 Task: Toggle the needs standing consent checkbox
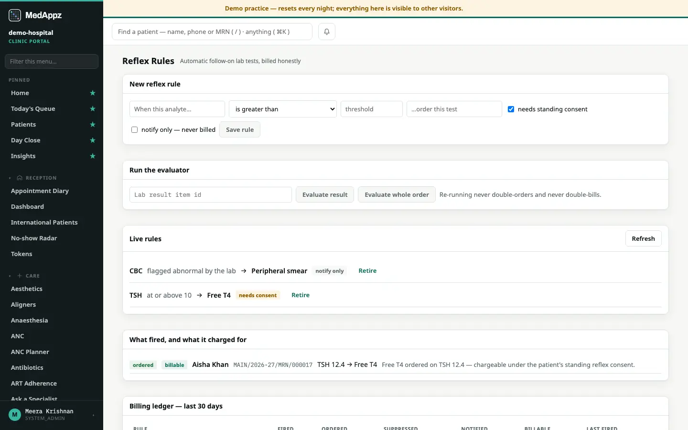click(x=511, y=109)
